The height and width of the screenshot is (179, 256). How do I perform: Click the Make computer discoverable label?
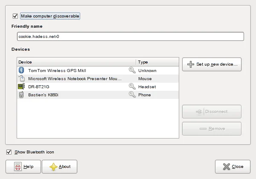click(x=50, y=16)
